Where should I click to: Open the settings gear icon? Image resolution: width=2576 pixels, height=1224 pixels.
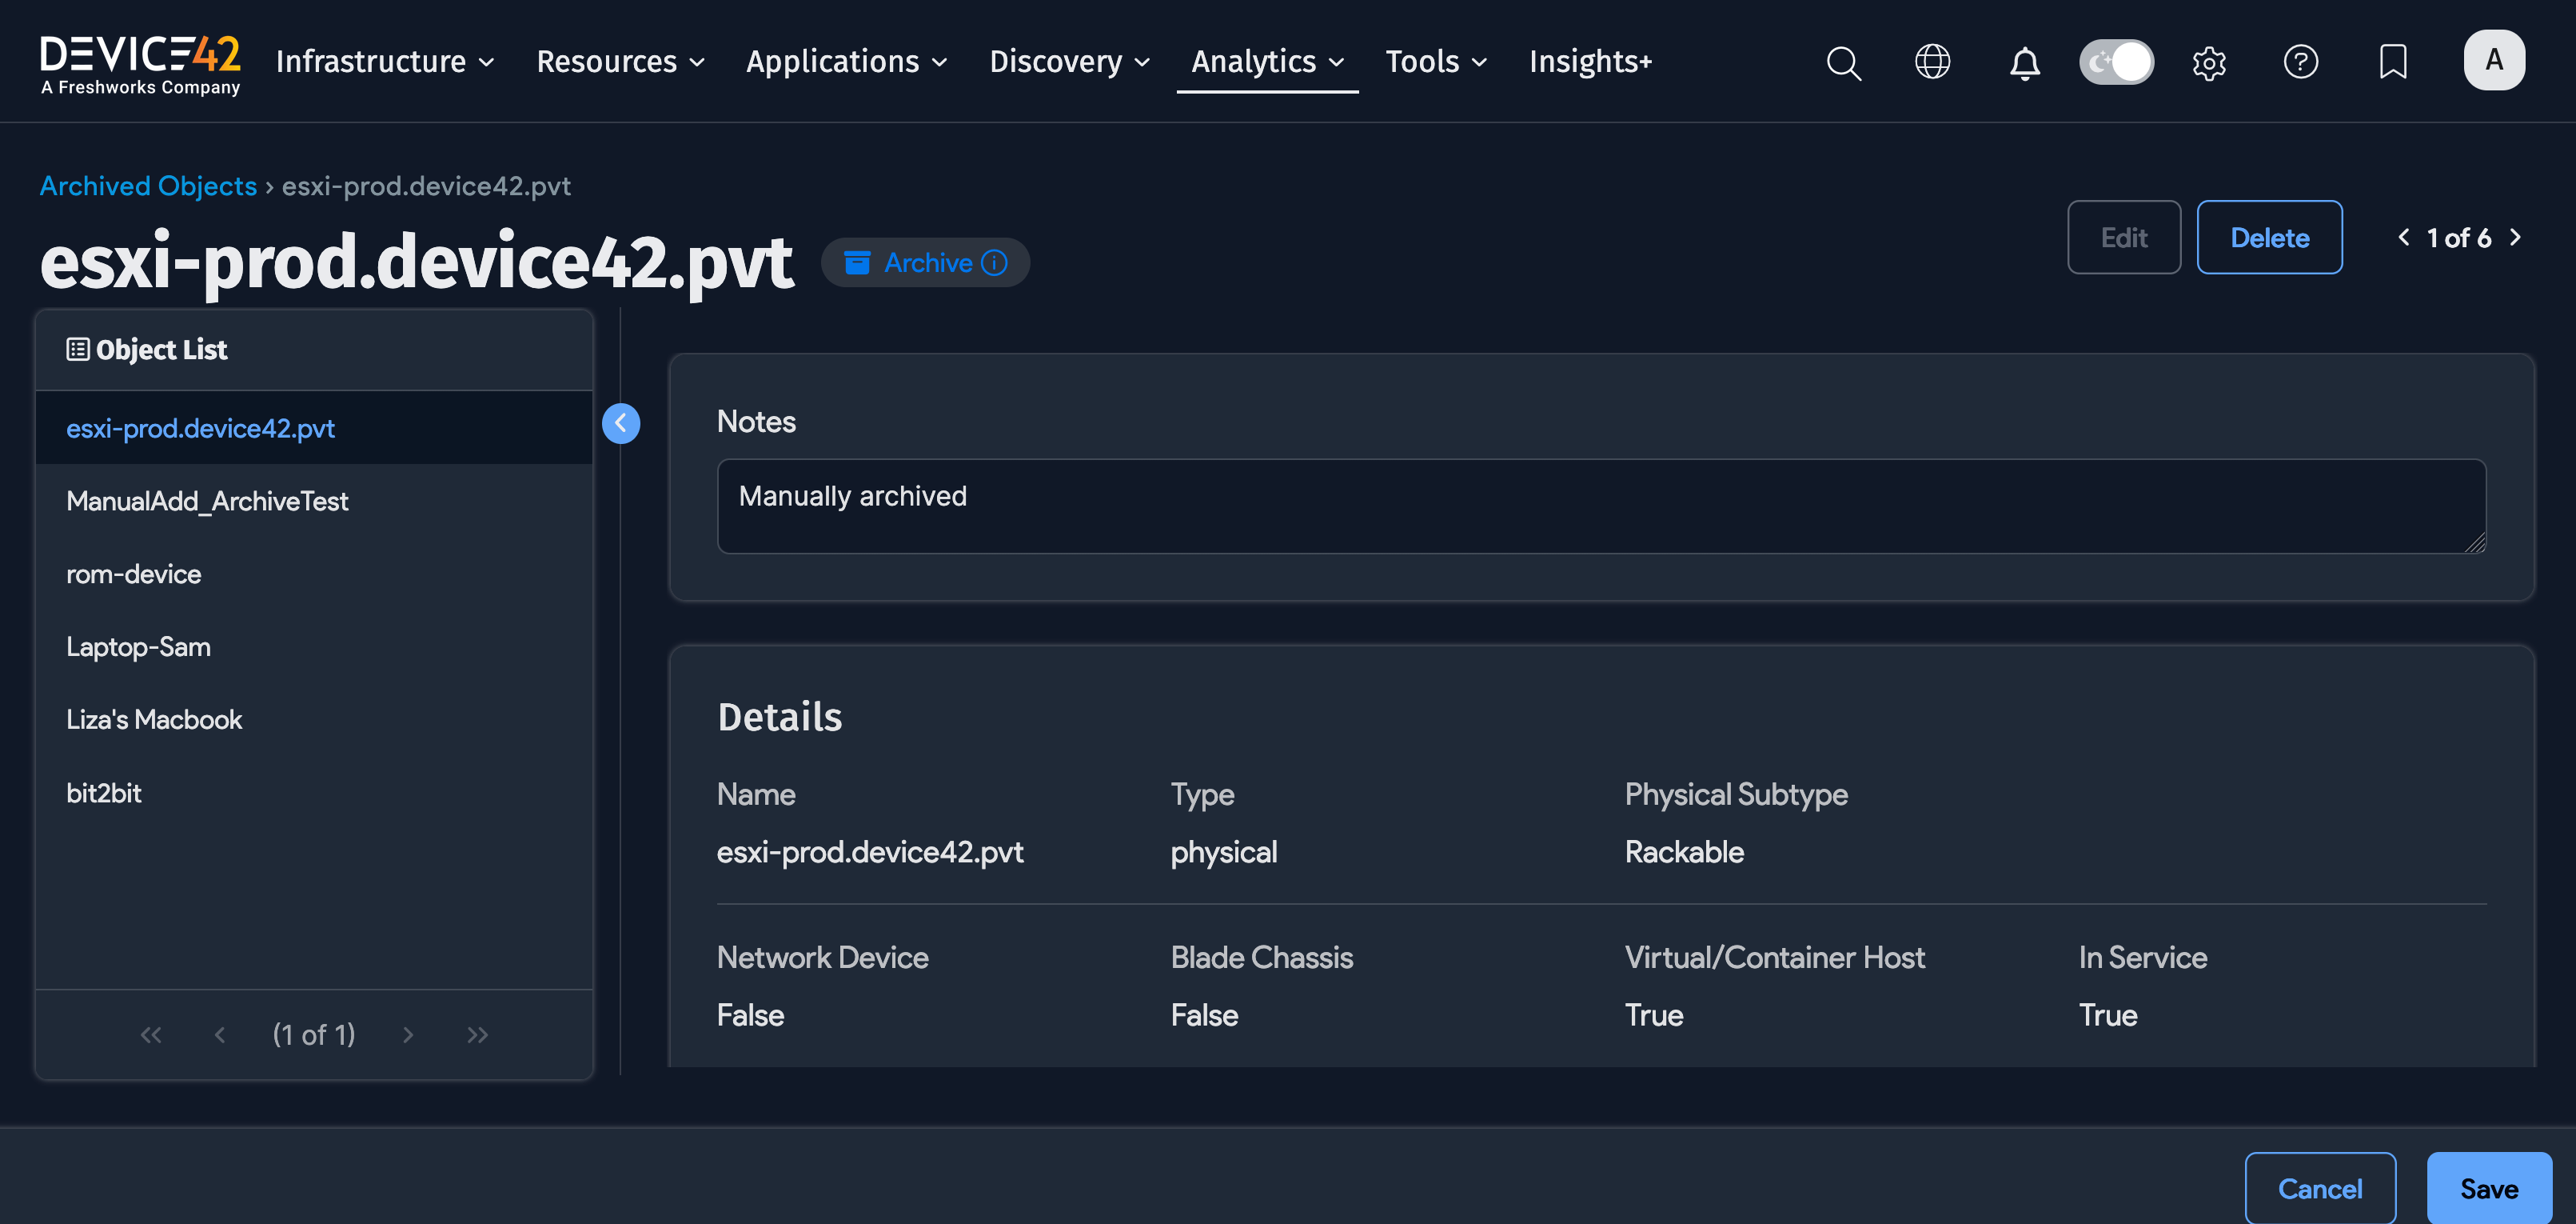2208,62
